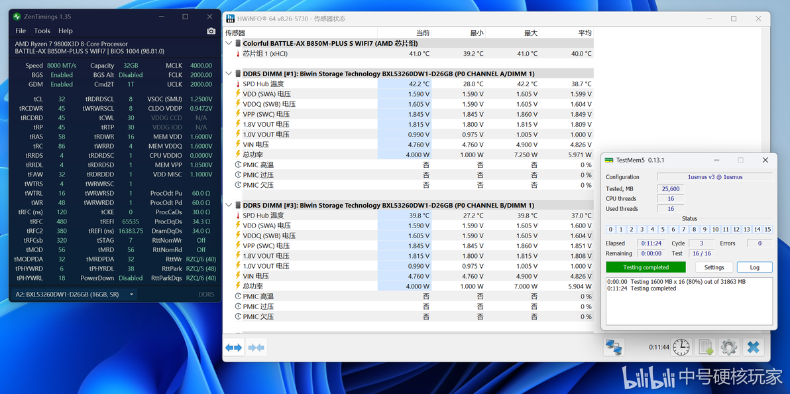This screenshot has height=394, width=790.
Task: Click the expand columns blue arrows button
Action: click(x=234, y=348)
